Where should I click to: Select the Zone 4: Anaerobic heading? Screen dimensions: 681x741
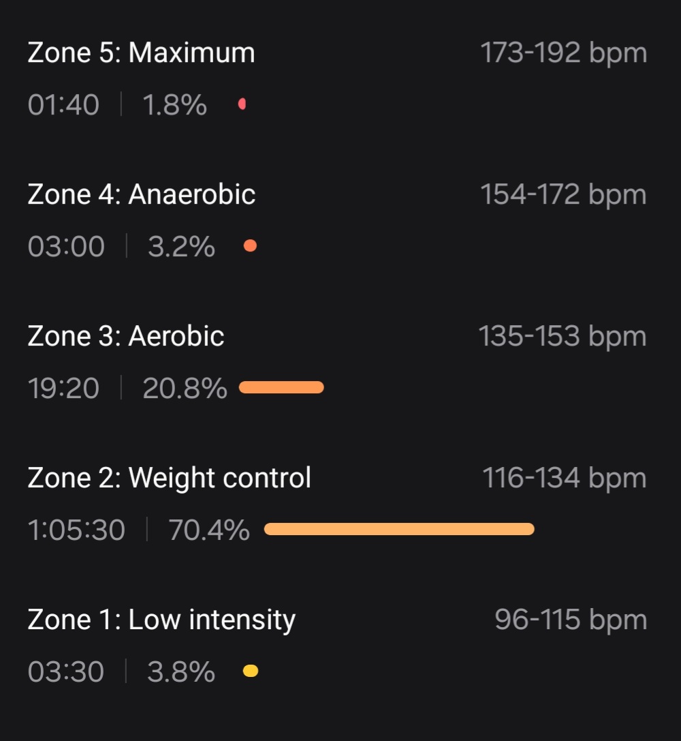tap(142, 194)
